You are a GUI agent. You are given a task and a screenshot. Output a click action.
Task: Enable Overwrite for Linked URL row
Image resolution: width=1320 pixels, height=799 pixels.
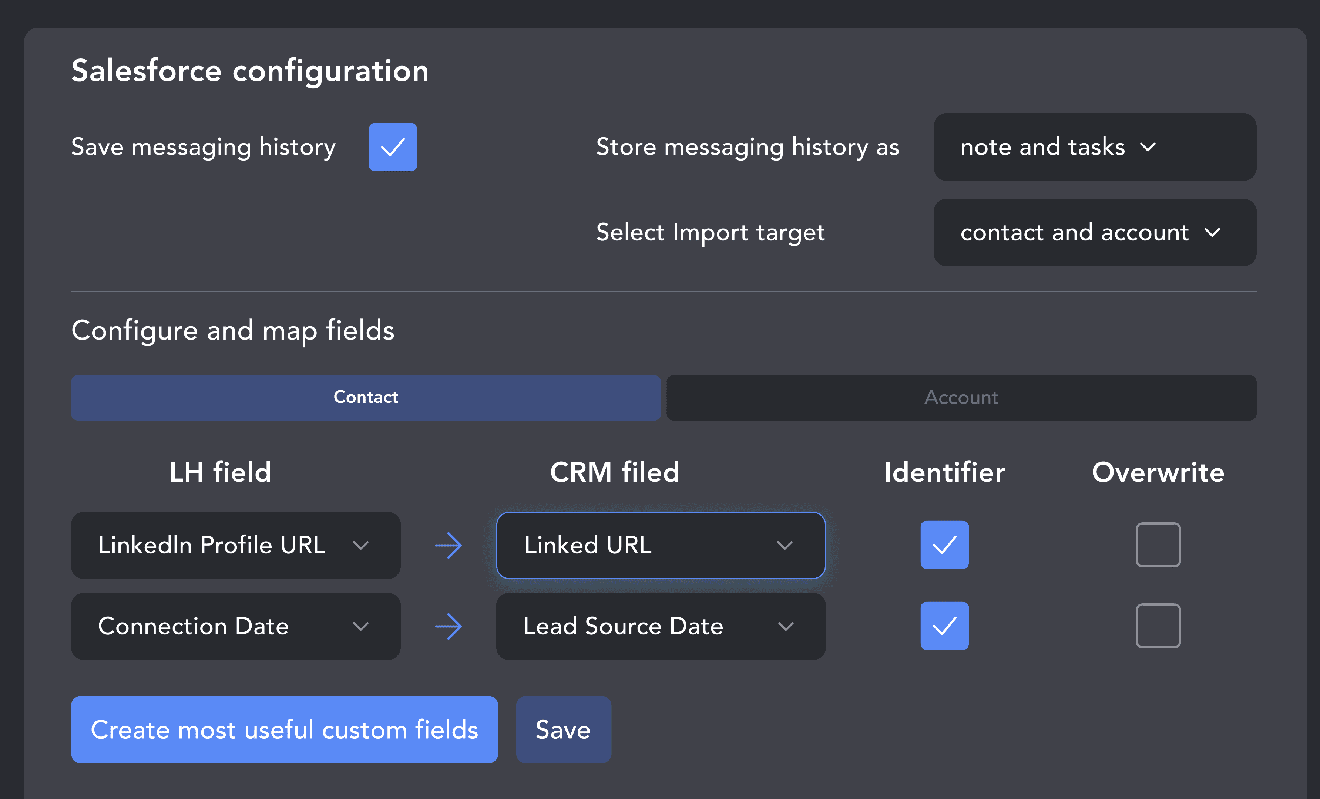(1158, 545)
